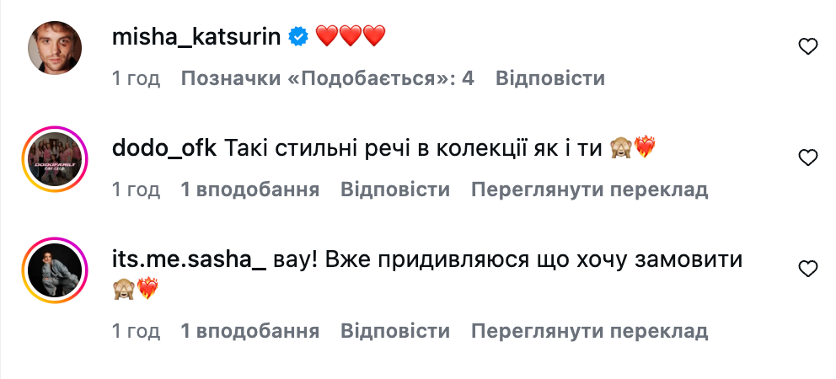Open its.me.sasha_'s avatar with story ring
The image size is (836, 379).
point(56,270)
